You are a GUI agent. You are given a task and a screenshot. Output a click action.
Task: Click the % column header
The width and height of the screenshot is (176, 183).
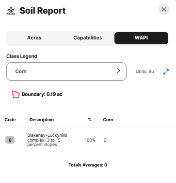pos(90,120)
